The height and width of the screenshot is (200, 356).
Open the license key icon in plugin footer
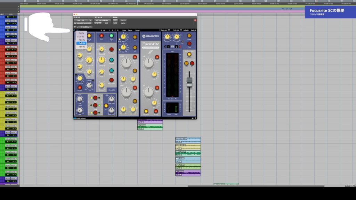[193, 118]
